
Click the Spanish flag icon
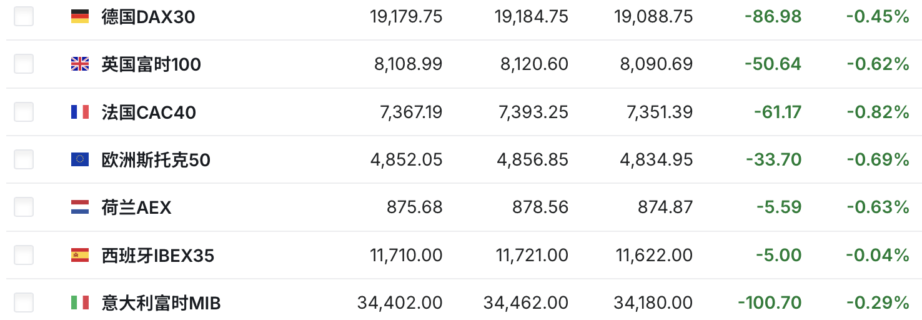point(80,255)
